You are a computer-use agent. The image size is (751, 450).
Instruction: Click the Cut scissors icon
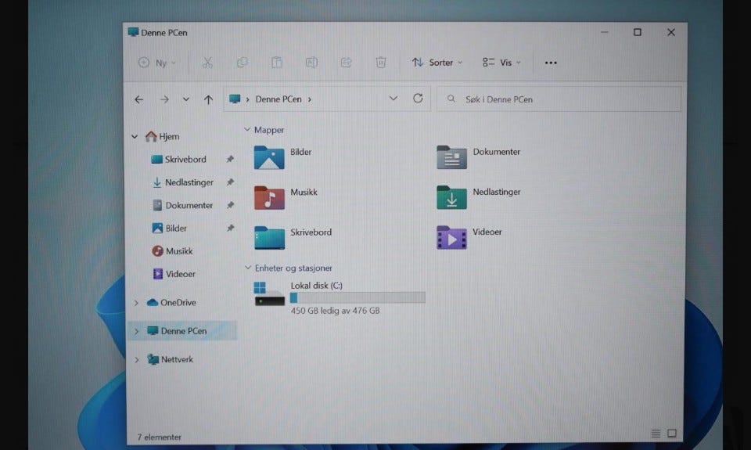pyautogui.click(x=207, y=63)
